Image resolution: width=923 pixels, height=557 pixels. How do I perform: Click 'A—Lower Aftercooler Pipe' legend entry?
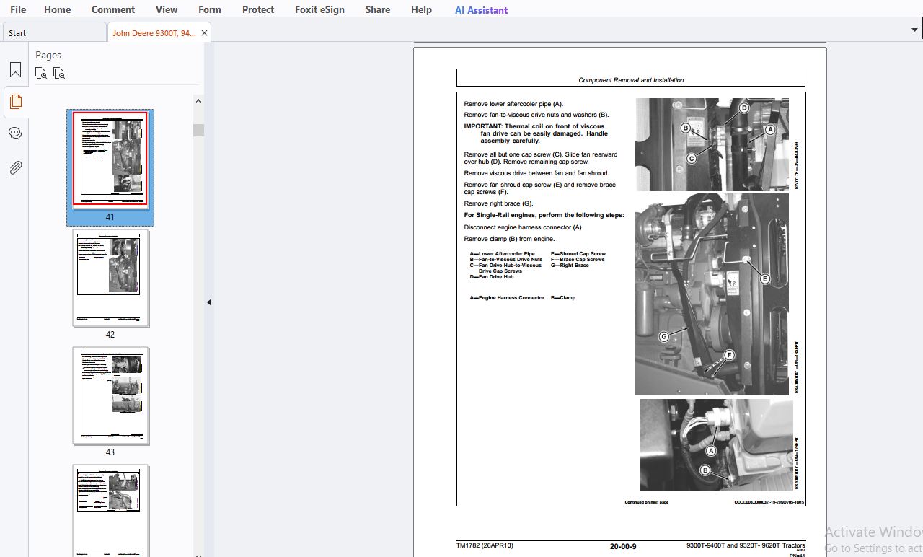click(x=503, y=254)
